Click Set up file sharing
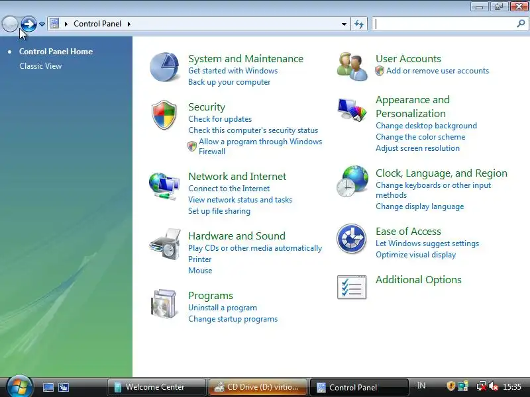This screenshot has height=397, width=530. click(x=219, y=211)
